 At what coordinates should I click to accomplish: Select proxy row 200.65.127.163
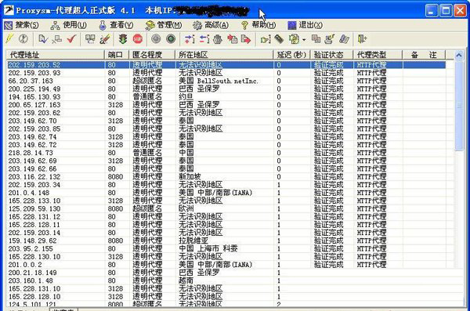[x=226, y=105]
